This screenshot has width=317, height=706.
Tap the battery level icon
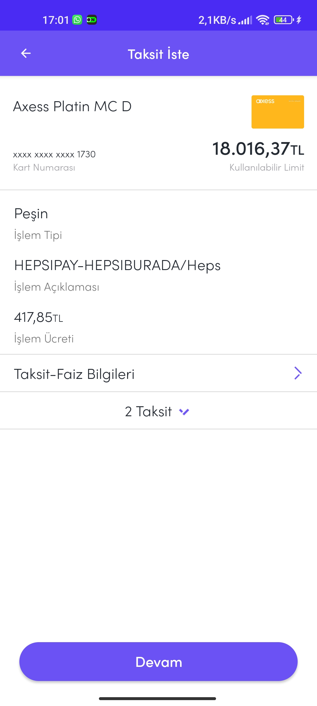coord(283,20)
